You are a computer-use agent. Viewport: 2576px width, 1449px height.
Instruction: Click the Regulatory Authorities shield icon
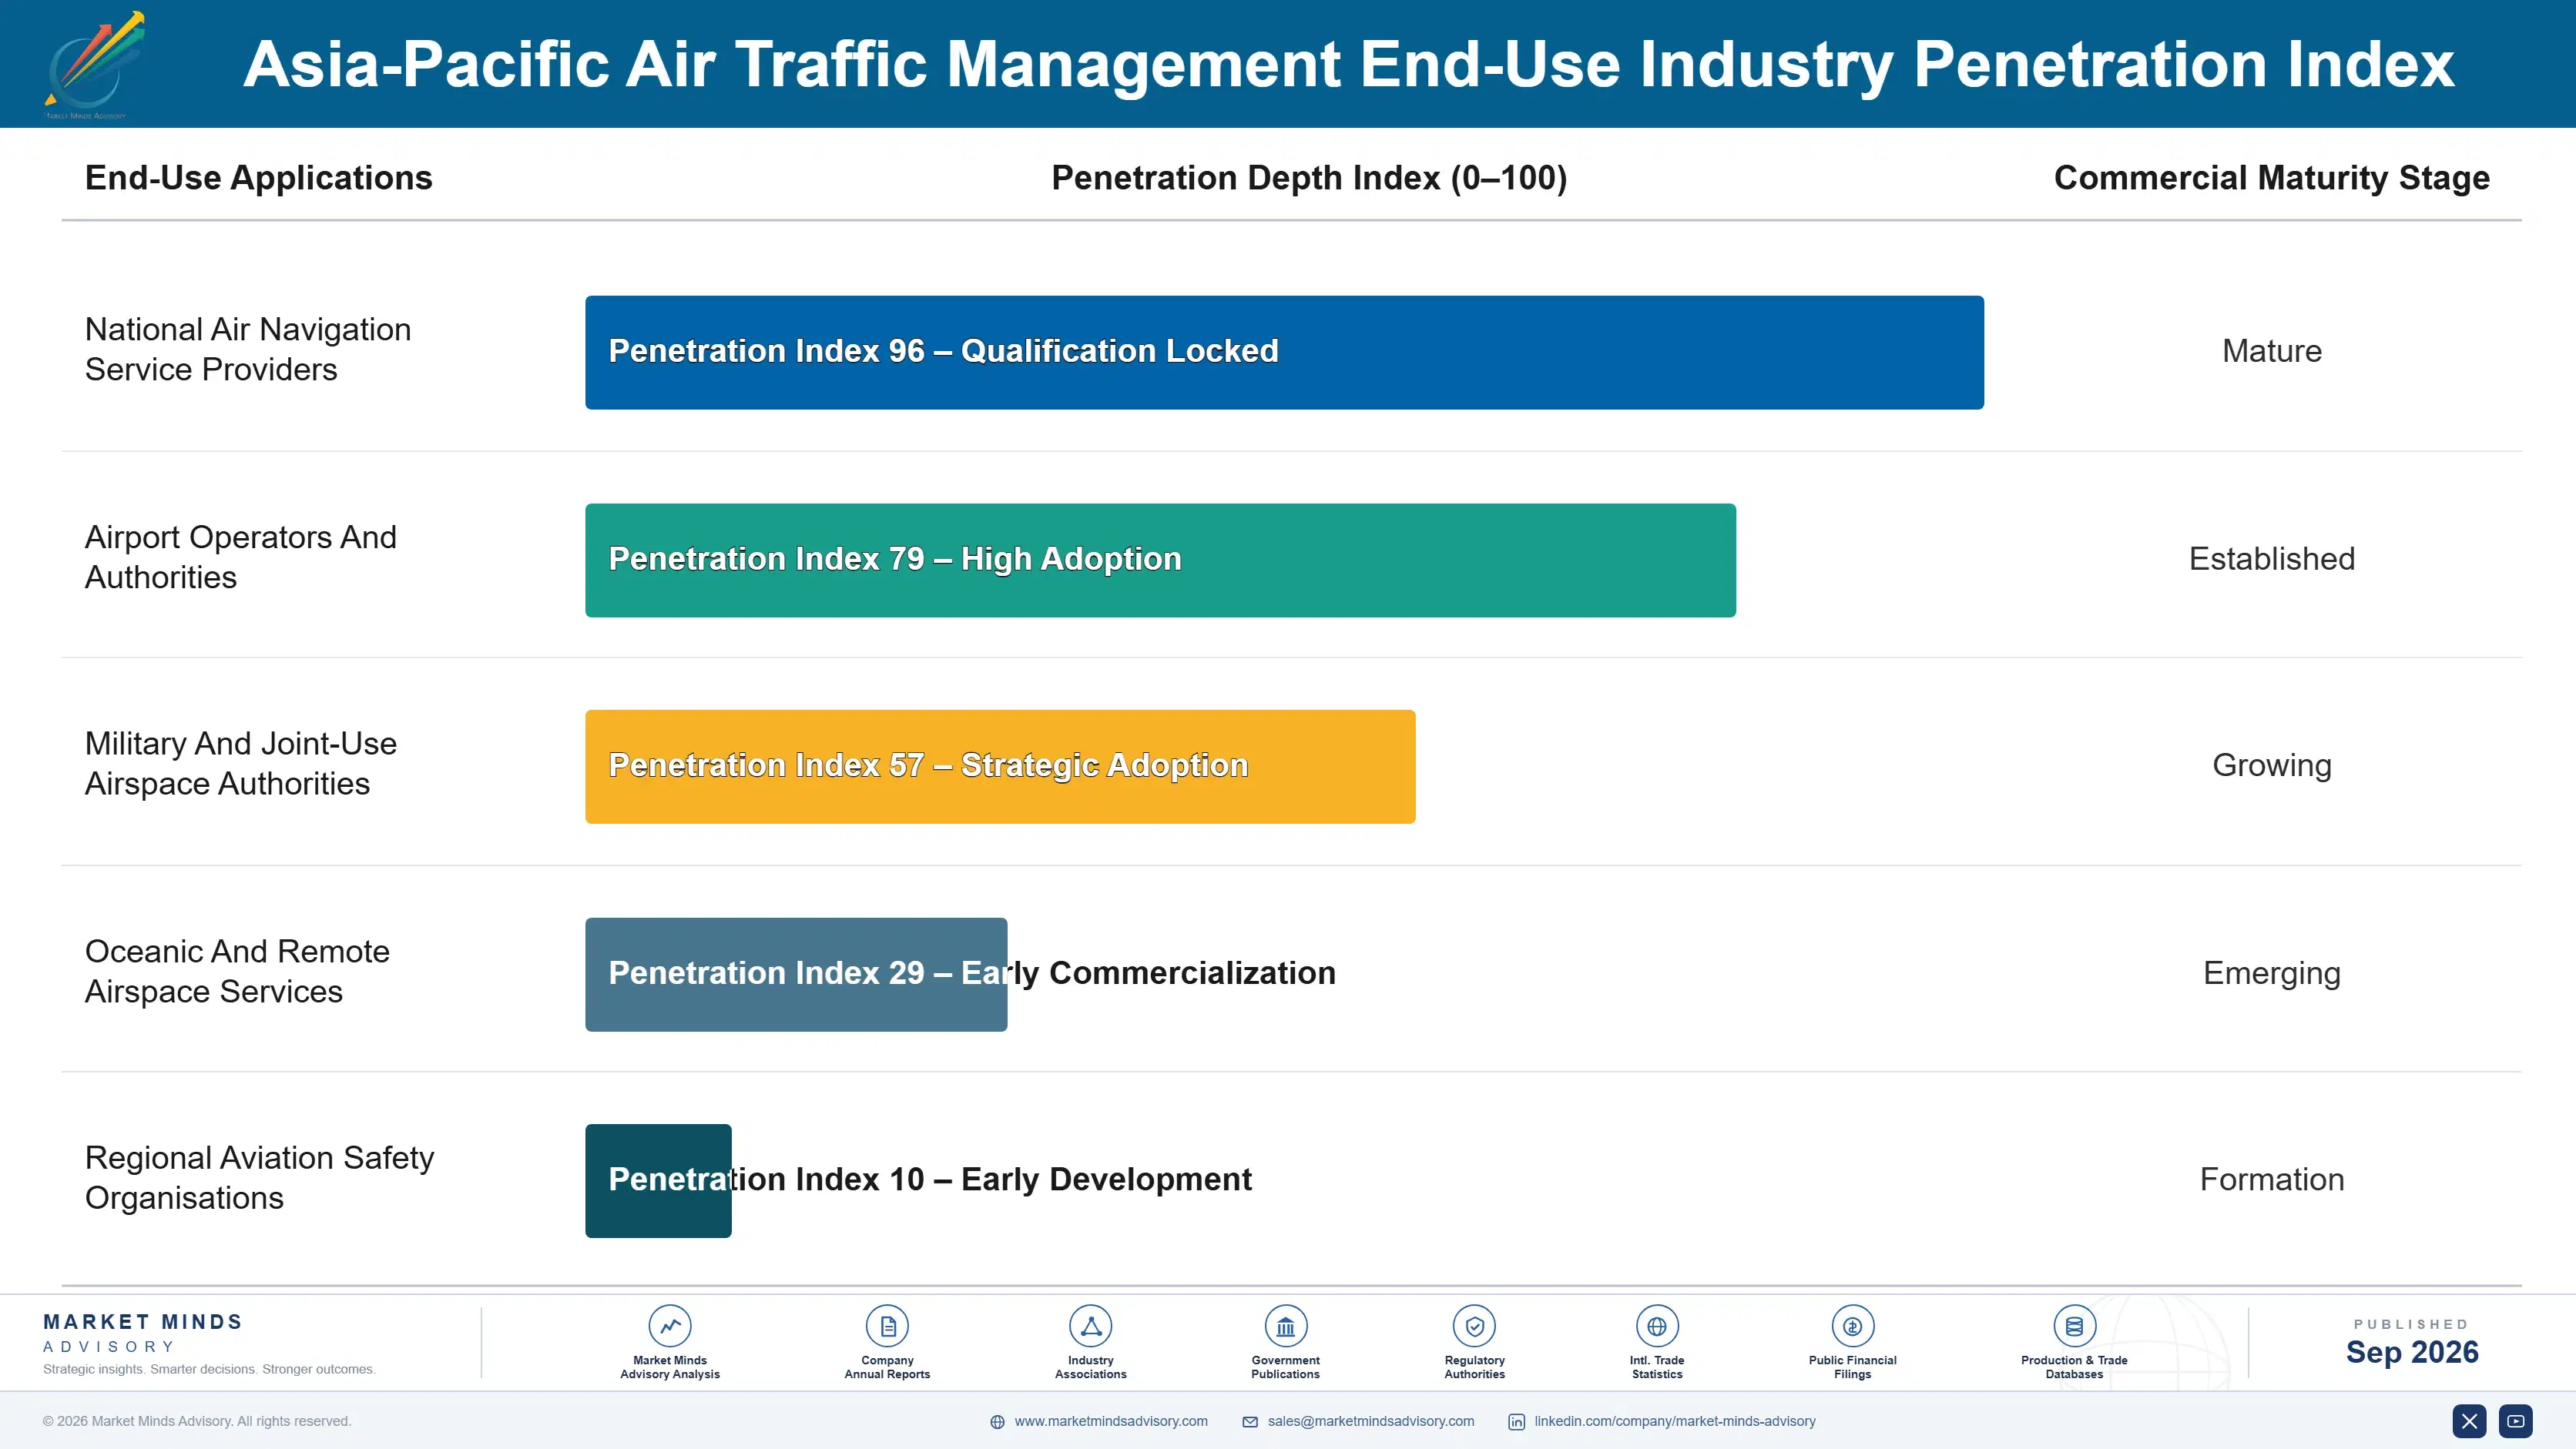pos(1475,1326)
